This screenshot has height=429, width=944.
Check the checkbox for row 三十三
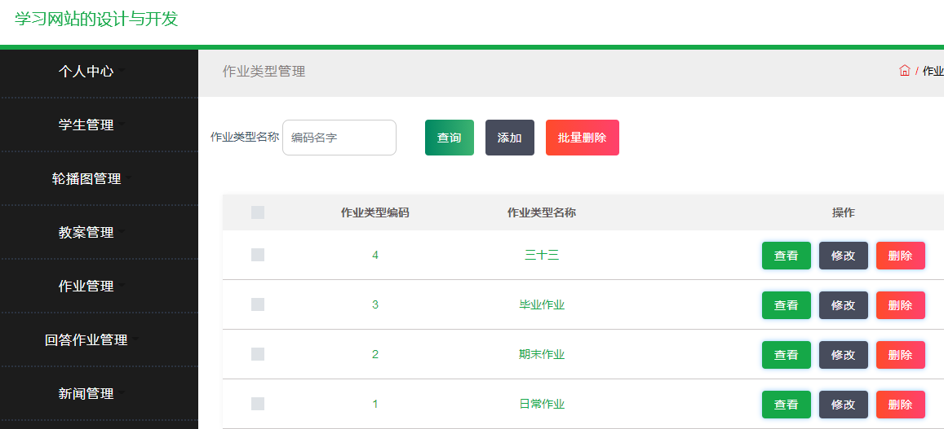[x=258, y=255]
